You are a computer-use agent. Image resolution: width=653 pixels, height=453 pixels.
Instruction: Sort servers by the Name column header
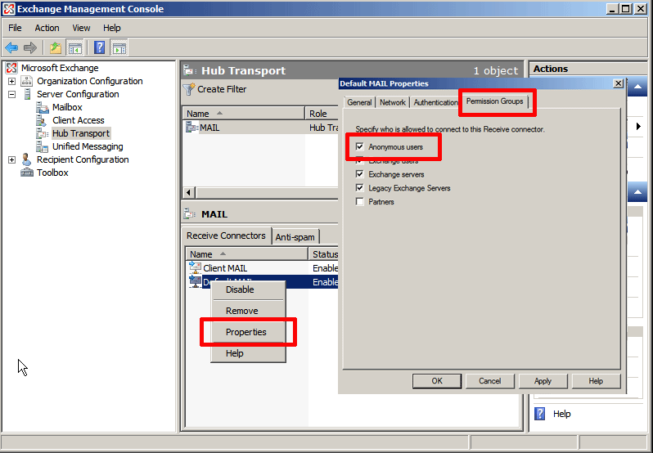click(244, 114)
